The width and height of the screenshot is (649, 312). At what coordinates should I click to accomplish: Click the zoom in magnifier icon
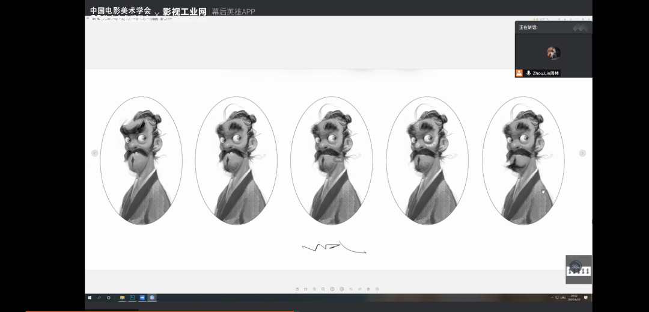[314, 289]
